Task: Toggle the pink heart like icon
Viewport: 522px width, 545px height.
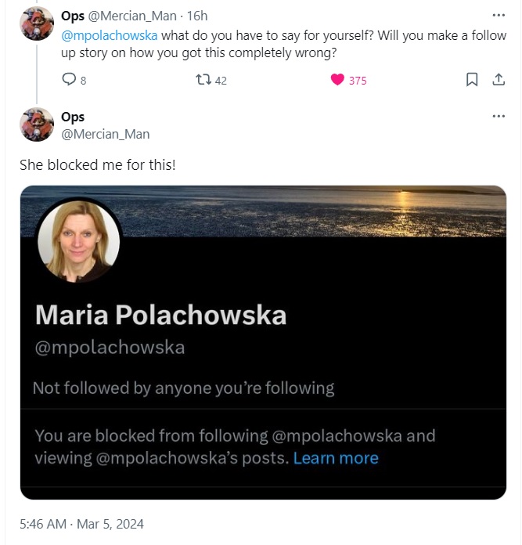Action: click(x=337, y=80)
